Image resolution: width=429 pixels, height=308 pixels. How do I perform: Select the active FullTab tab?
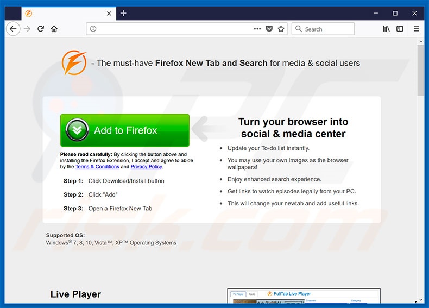(x=68, y=14)
